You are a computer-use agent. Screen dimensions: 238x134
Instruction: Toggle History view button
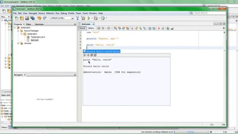(91, 28)
